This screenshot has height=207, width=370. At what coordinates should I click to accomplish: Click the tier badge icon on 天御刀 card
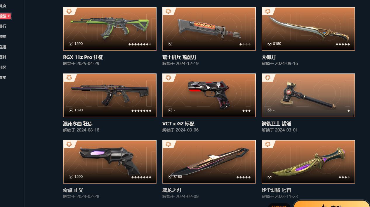(x=268, y=11)
